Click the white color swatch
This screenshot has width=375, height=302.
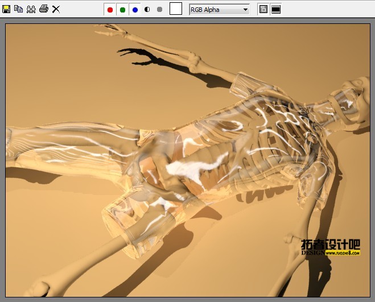coord(176,9)
